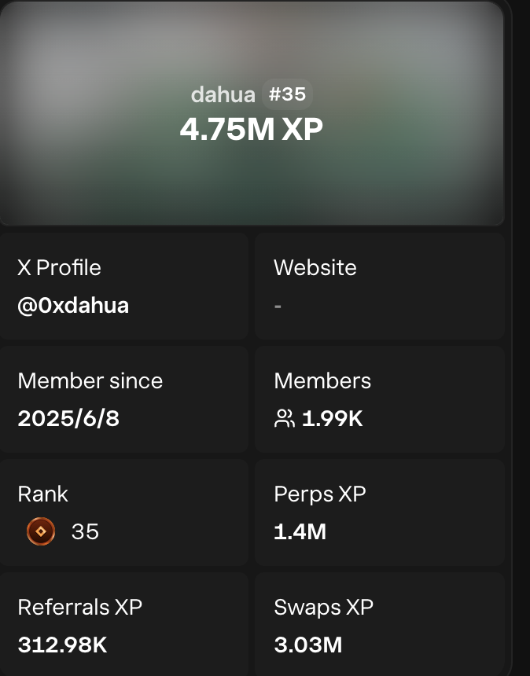Open the @0xdahua X profile link
Image resolution: width=530 pixels, height=676 pixels.
point(73,305)
